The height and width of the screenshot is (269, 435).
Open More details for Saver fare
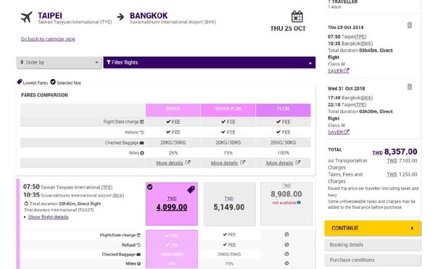click(x=170, y=163)
